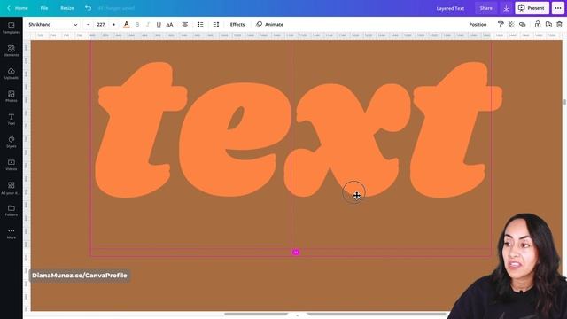567x319 pixels.
Task: Change text alignment
Action: click(x=185, y=25)
